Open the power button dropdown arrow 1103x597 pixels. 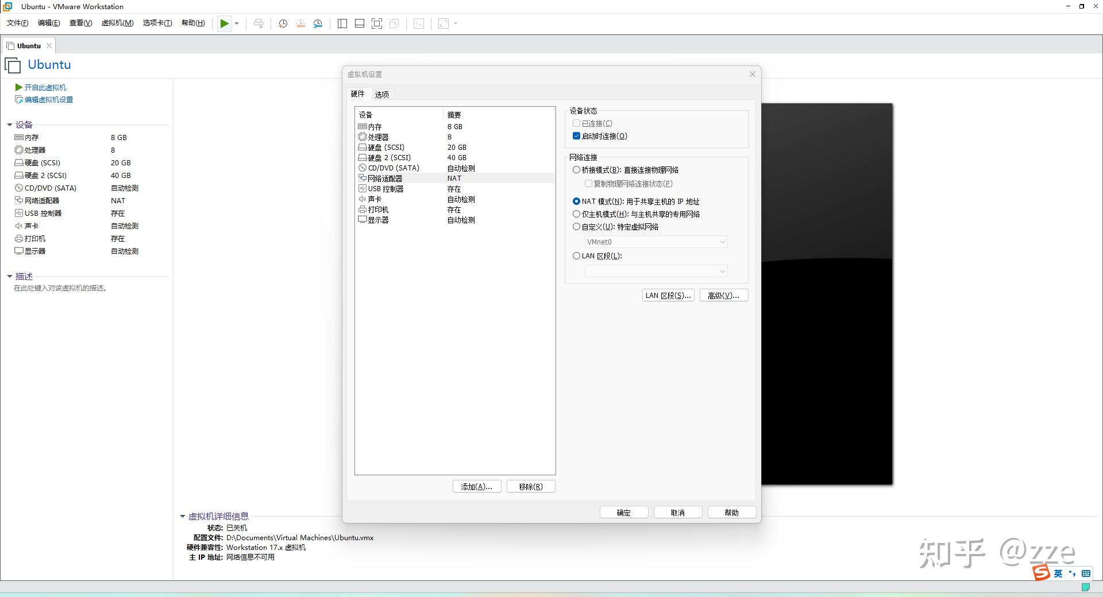point(237,24)
